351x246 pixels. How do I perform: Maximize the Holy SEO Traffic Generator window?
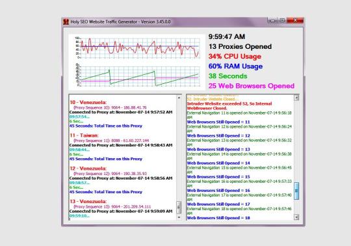282,20
